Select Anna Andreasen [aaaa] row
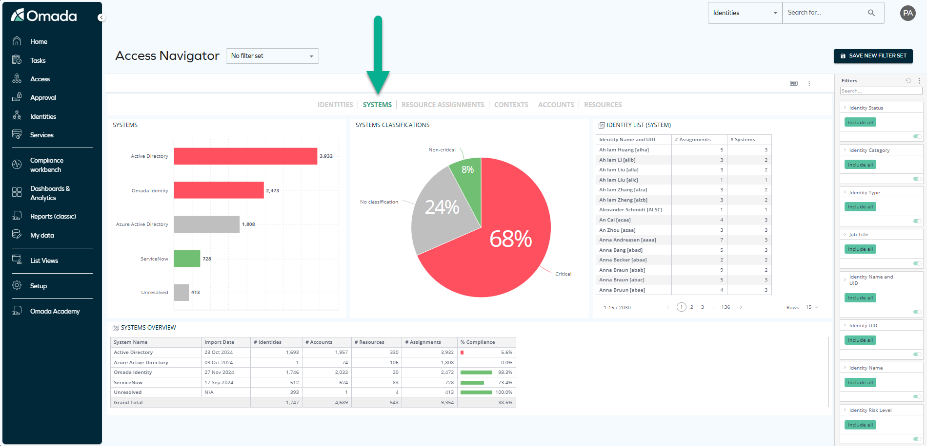Viewport: 927px width, 446px height. coord(684,240)
